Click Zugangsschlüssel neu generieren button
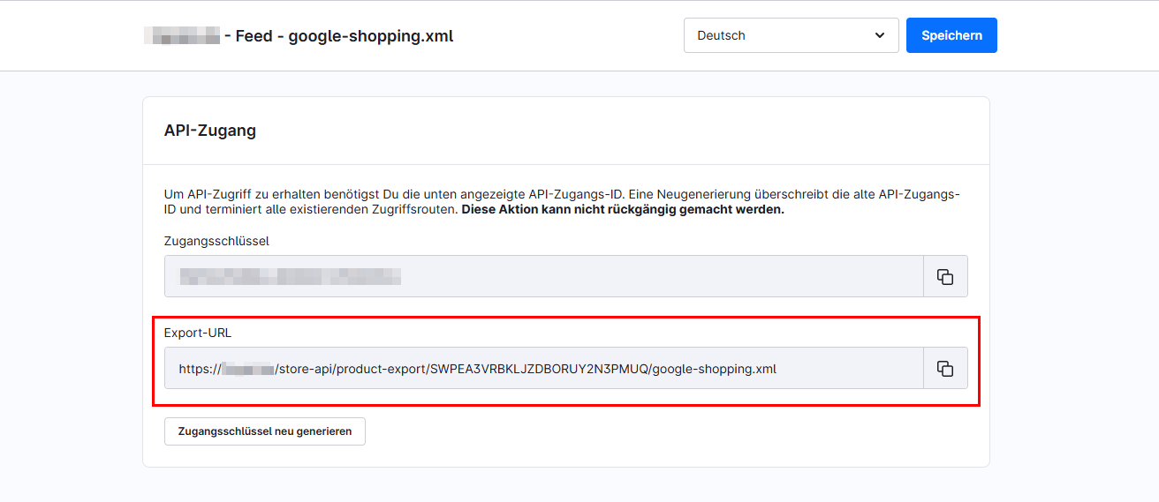Image resolution: width=1159 pixels, height=502 pixels. tap(265, 431)
